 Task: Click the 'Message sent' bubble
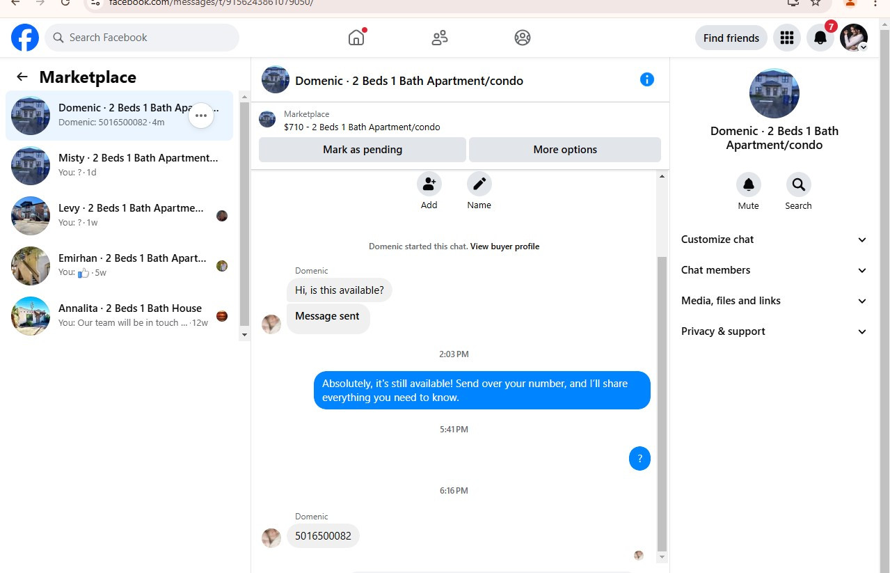[328, 317]
